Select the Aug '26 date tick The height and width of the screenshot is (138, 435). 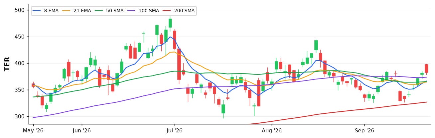[272, 130]
